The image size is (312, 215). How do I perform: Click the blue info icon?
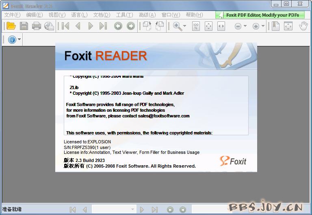(12, 40)
